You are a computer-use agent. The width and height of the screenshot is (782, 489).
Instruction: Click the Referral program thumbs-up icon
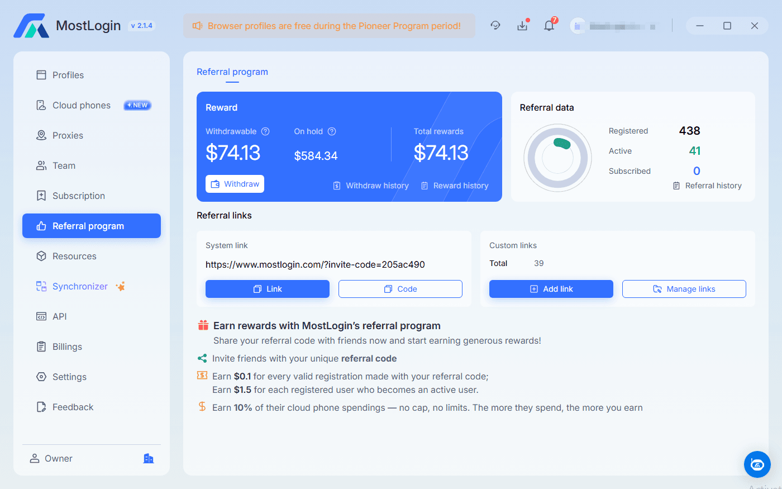coord(41,226)
